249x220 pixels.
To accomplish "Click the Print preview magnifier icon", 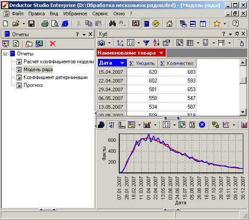I will tap(55, 24).
